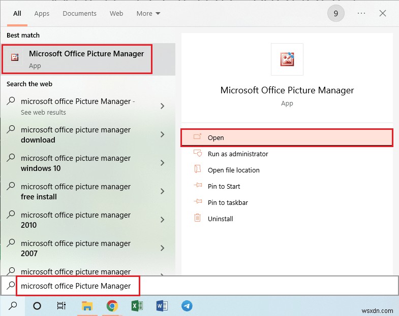This screenshot has width=399, height=316.
Task: Switch to the Documents tab
Action: [79, 14]
